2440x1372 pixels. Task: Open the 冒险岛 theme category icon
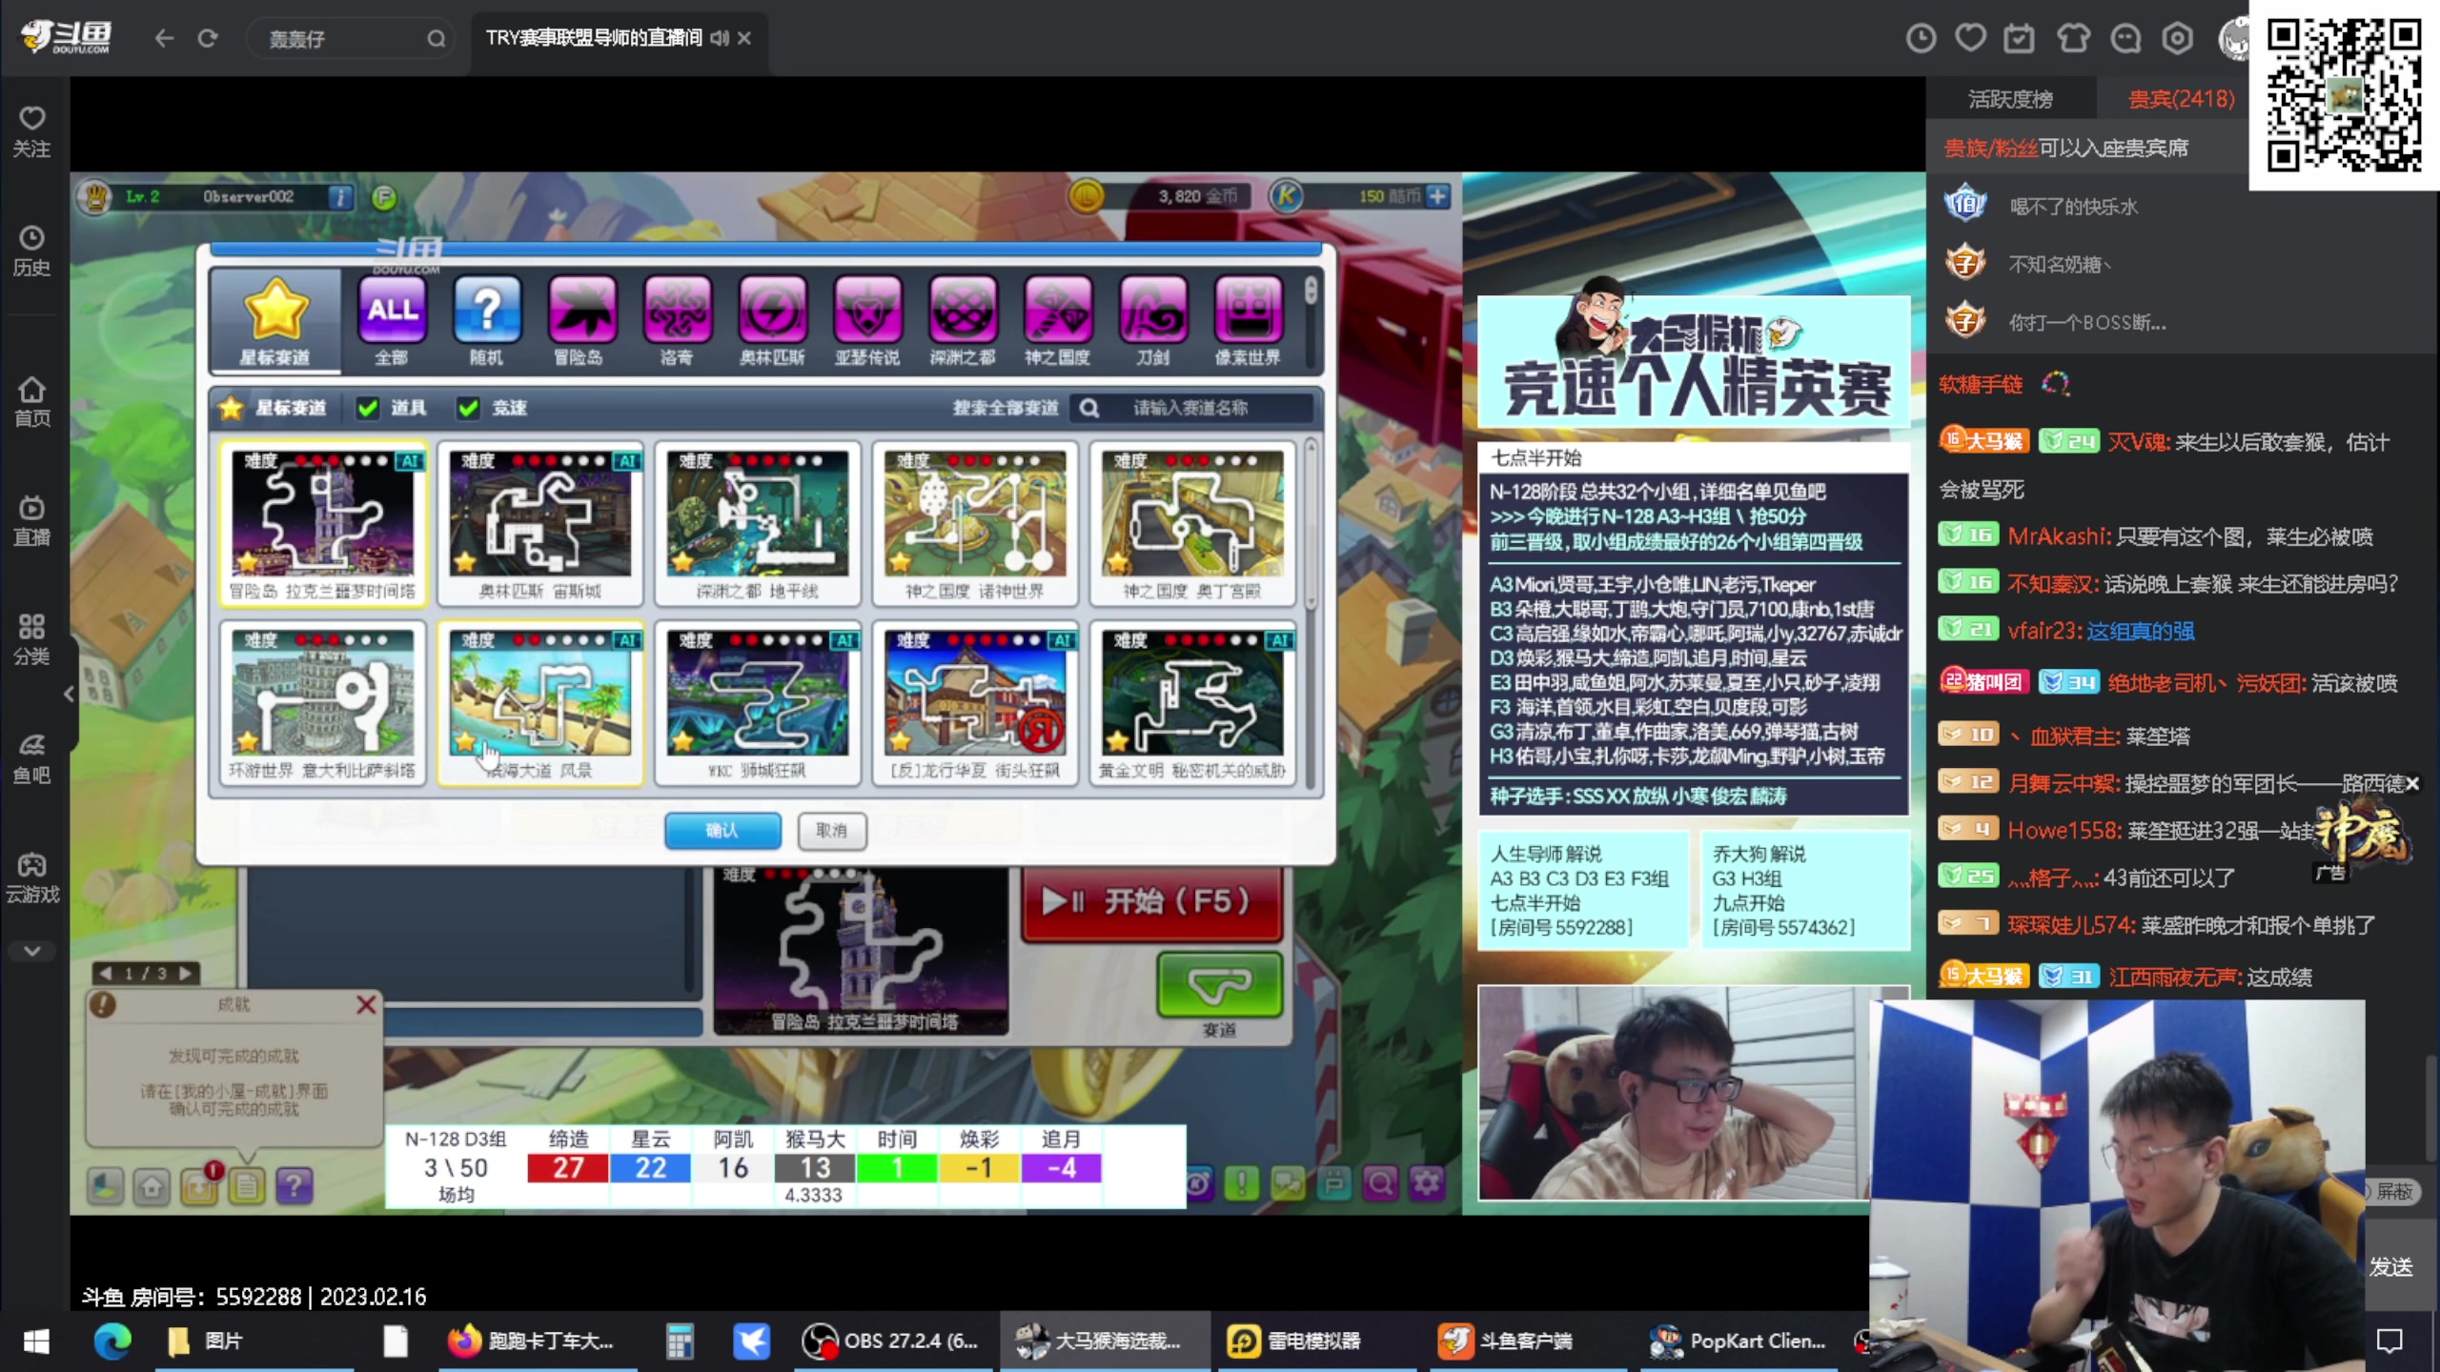[x=581, y=310]
